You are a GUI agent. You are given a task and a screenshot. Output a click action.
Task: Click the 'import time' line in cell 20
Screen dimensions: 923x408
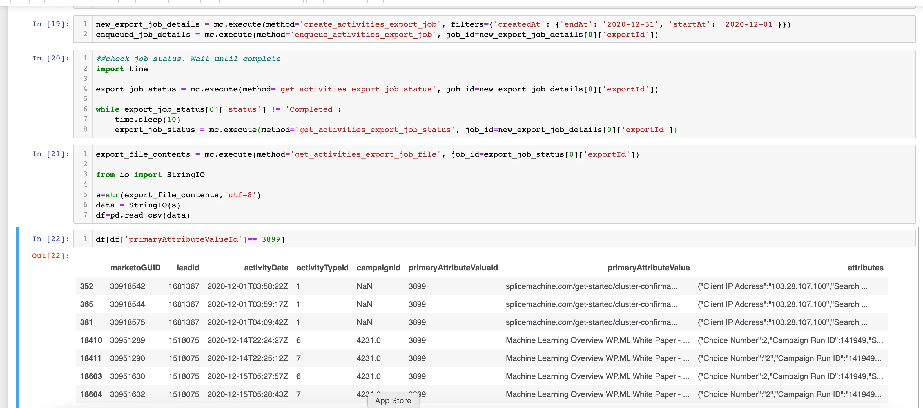point(122,69)
